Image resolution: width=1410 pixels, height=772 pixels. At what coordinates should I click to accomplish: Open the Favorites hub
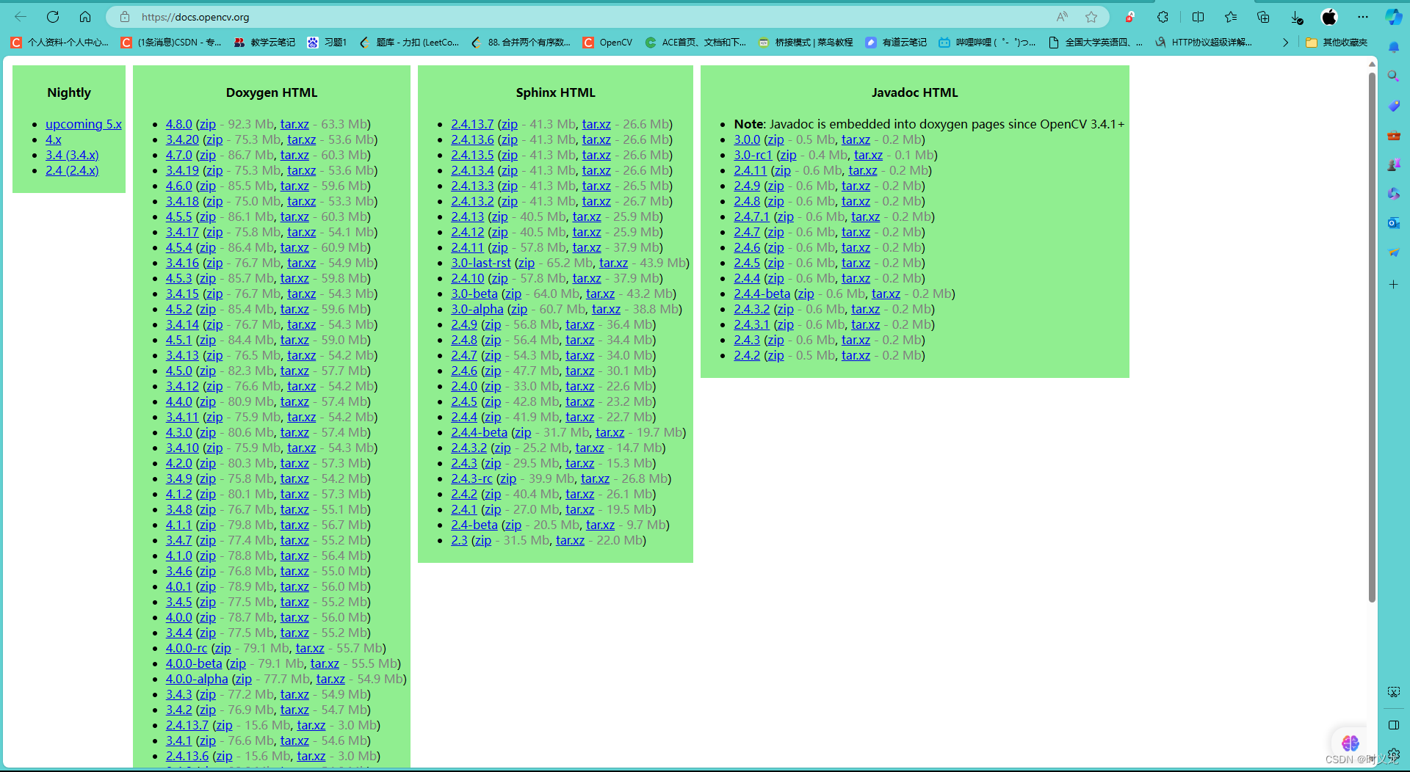tap(1231, 17)
